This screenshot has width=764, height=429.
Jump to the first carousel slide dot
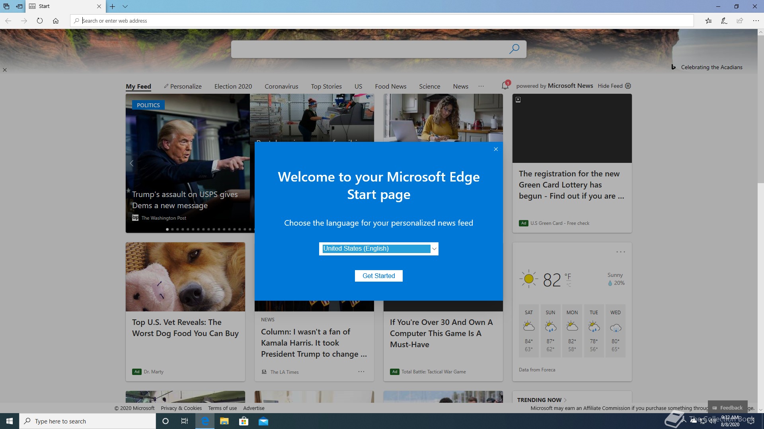(x=167, y=229)
